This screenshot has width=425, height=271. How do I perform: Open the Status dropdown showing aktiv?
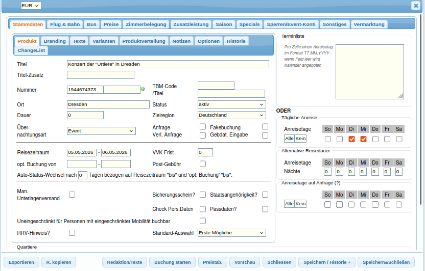click(x=231, y=104)
